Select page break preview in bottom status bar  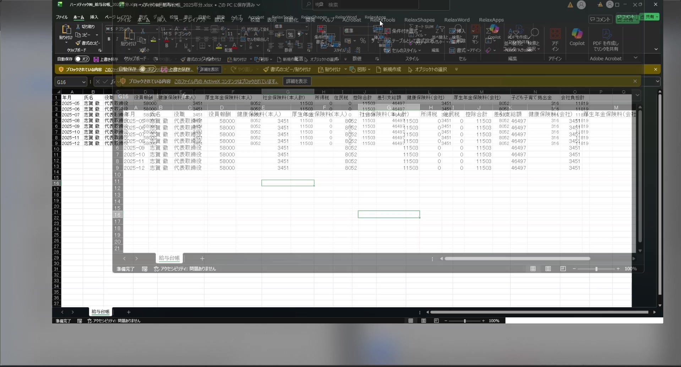(x=436, y=321)
